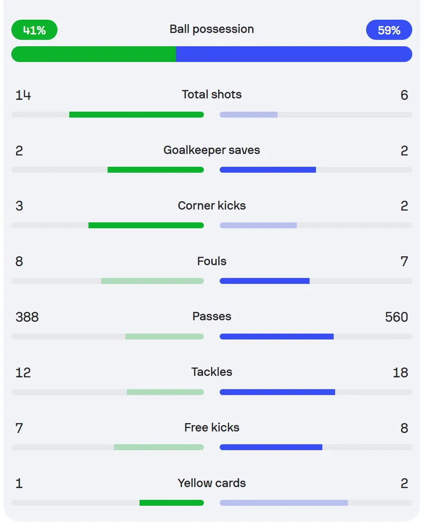Click the blue Tackles bar
Screen dimensions: 427x522
[277, 393]
